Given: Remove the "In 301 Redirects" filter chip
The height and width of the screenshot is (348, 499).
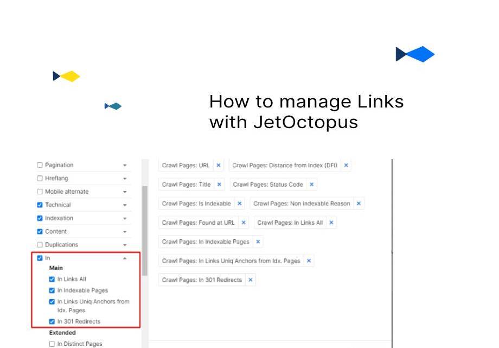Looking at the screenshot, I should tap(250, 280).
